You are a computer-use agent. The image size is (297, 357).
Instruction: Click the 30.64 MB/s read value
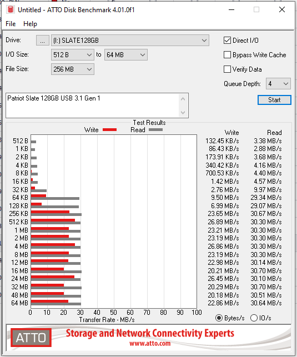tap(266, 303)
